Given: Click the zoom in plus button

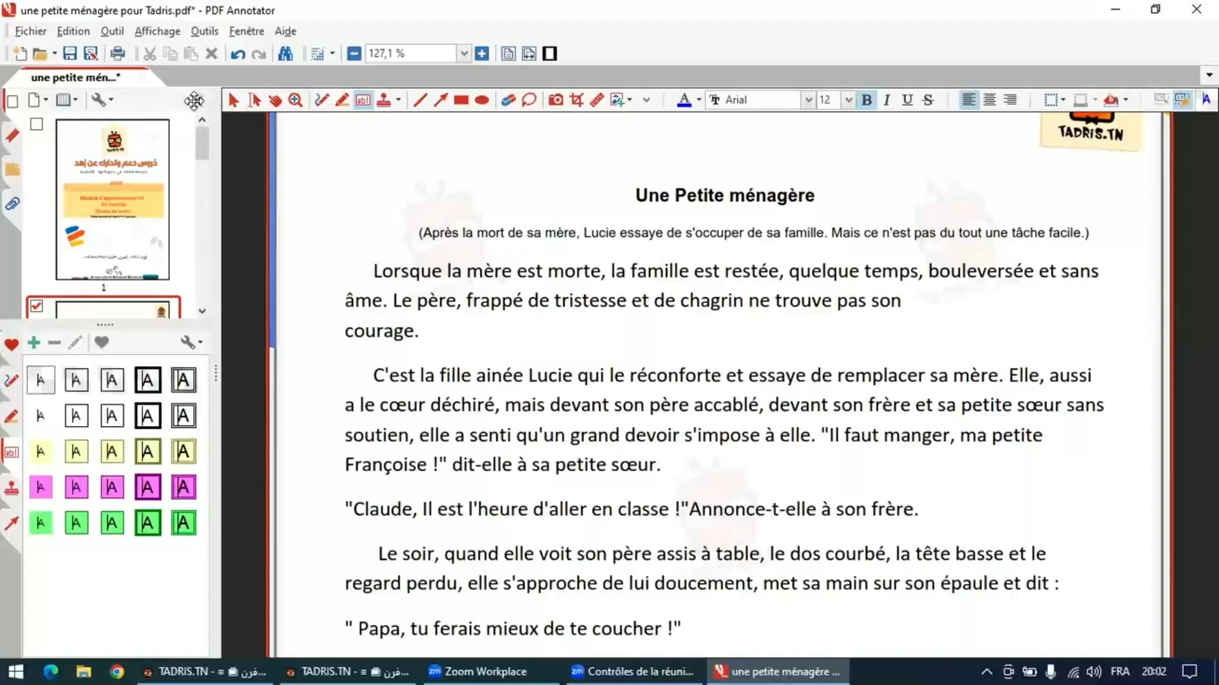Looking at the screenshot, I should coord(482,54).
